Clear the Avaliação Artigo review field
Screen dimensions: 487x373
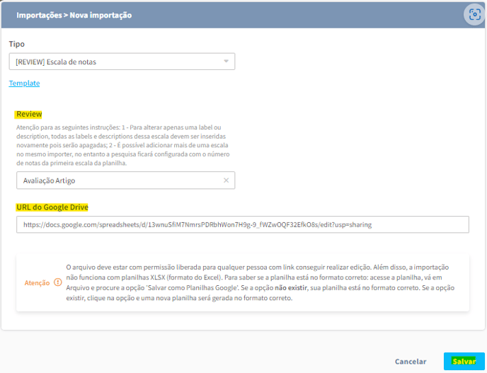click(x=226, y=180)
